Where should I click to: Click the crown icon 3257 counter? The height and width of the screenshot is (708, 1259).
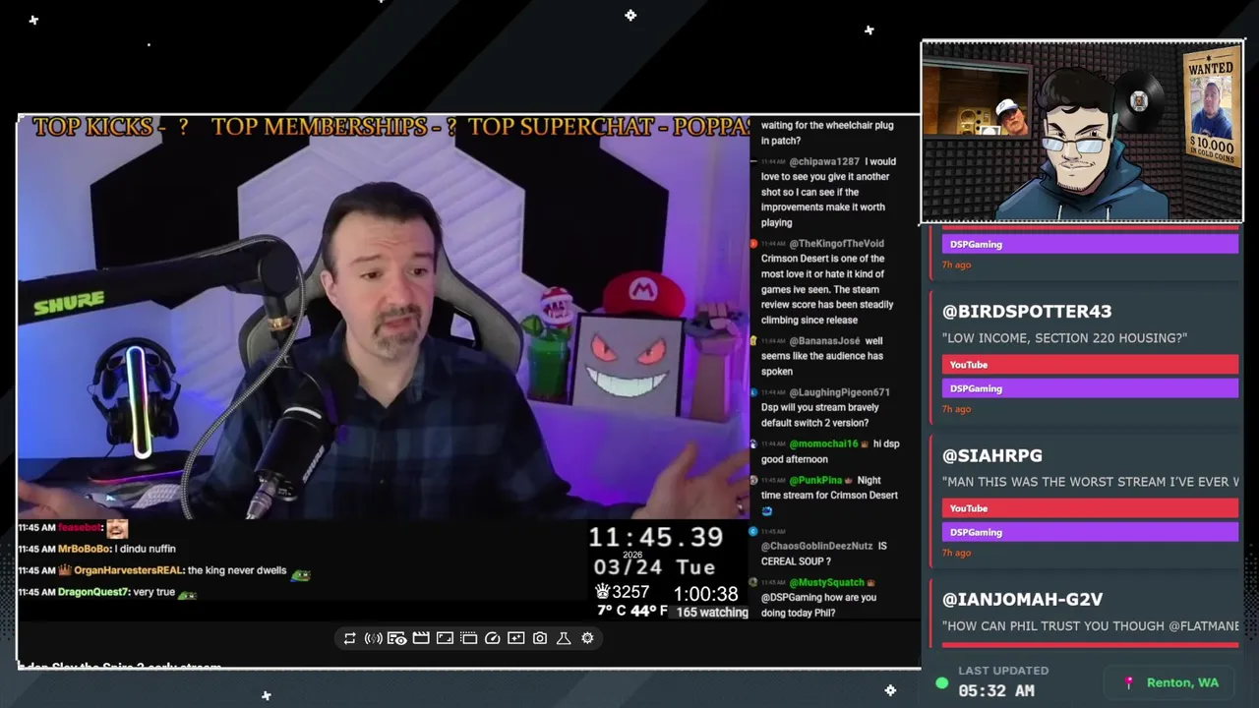622,592
